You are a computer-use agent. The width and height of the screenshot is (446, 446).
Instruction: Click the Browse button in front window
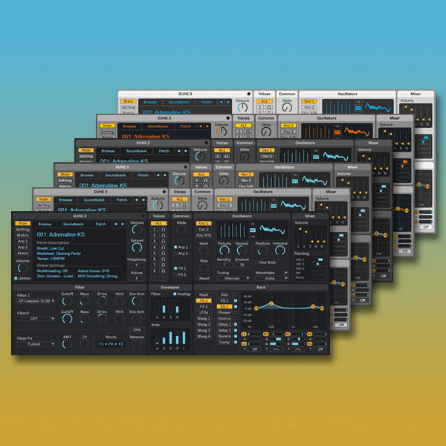tap(45, 224)
